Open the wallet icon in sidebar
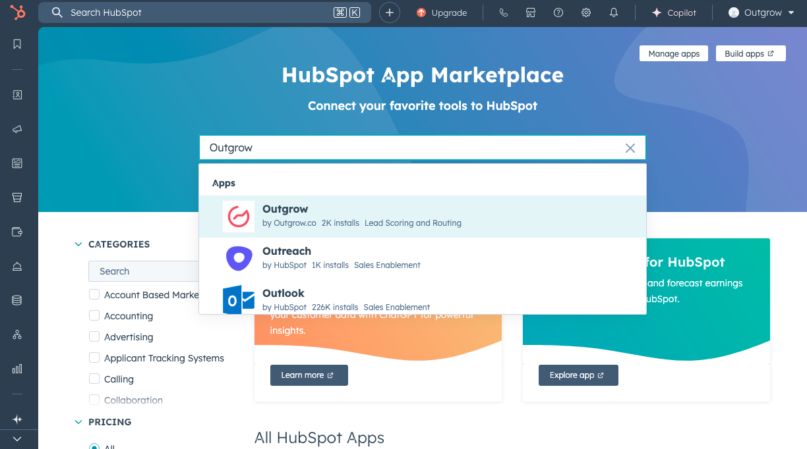 (17, 232)
